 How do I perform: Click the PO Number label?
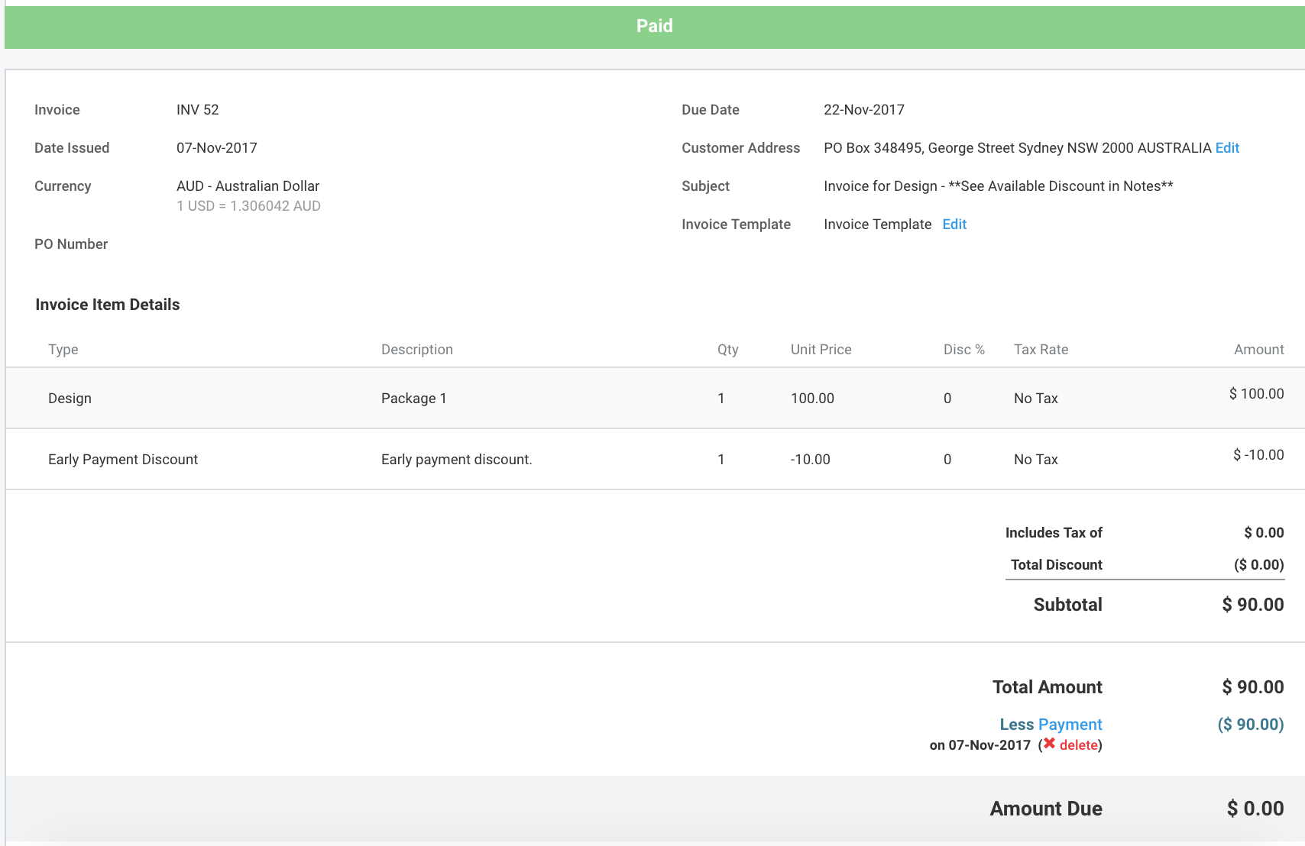tap(71, 244)
